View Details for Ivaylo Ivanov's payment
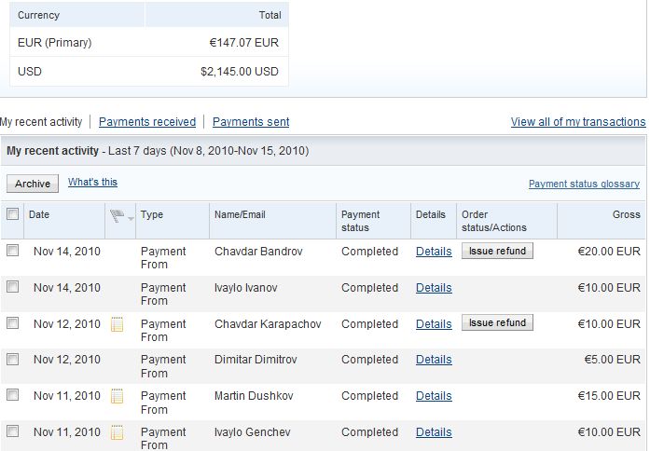 point(434,288)
